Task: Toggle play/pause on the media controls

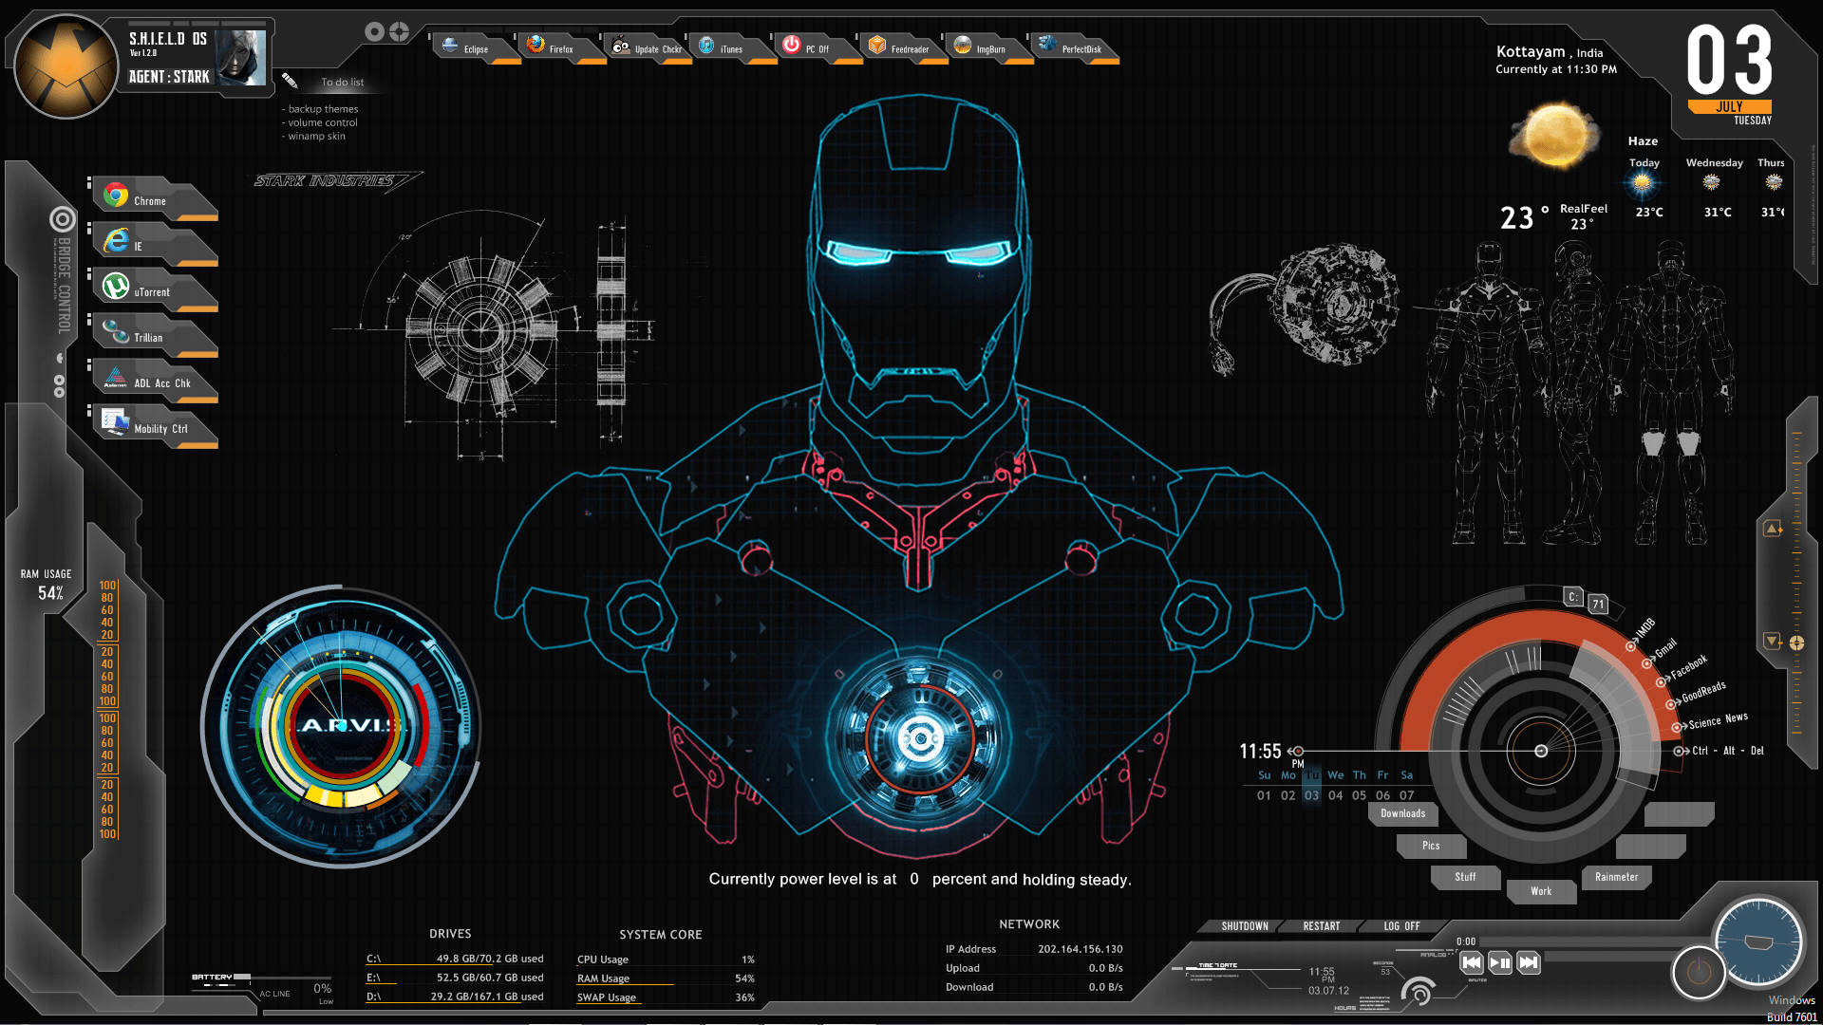Action: pos(1498,962)
